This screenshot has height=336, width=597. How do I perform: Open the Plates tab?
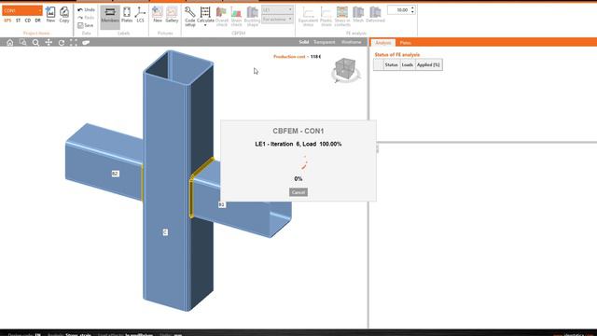point(405,43)
